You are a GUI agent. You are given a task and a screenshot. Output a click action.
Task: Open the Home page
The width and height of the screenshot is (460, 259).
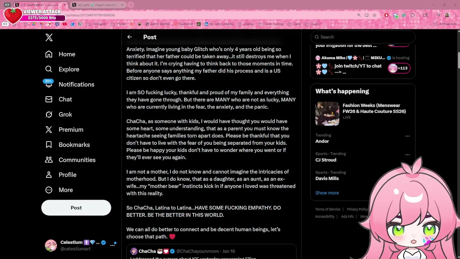(60, 54)
